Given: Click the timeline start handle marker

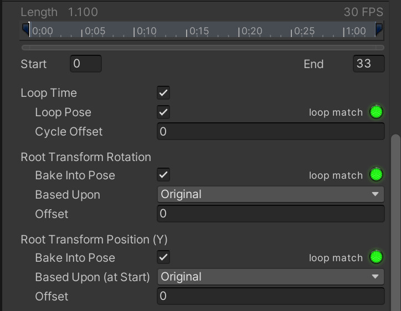Looking at the screenshot, I should click(26, 29).
